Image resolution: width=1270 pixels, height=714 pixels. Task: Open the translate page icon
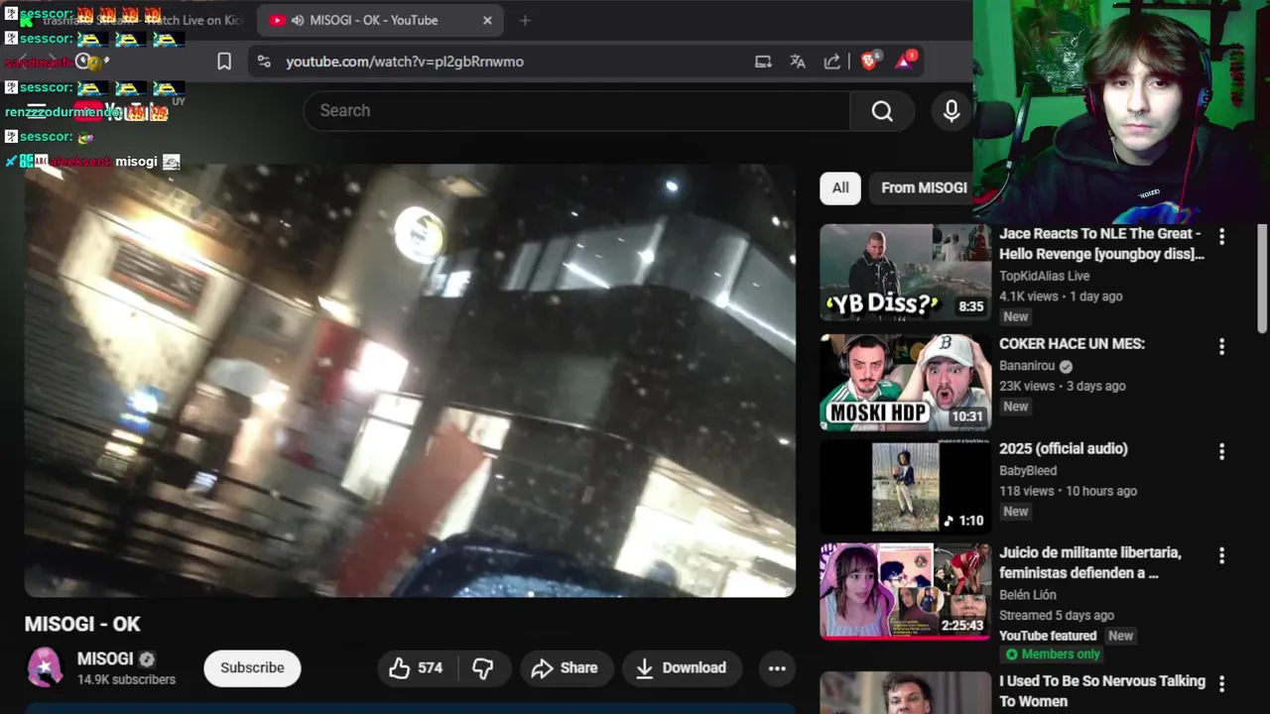point(798,61)
